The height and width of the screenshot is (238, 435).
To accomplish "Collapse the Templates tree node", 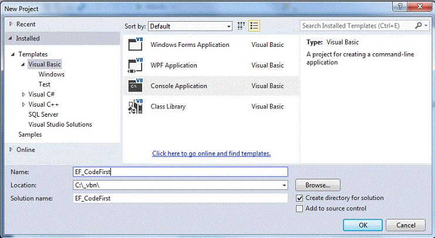I will click(x=13, y=55).
